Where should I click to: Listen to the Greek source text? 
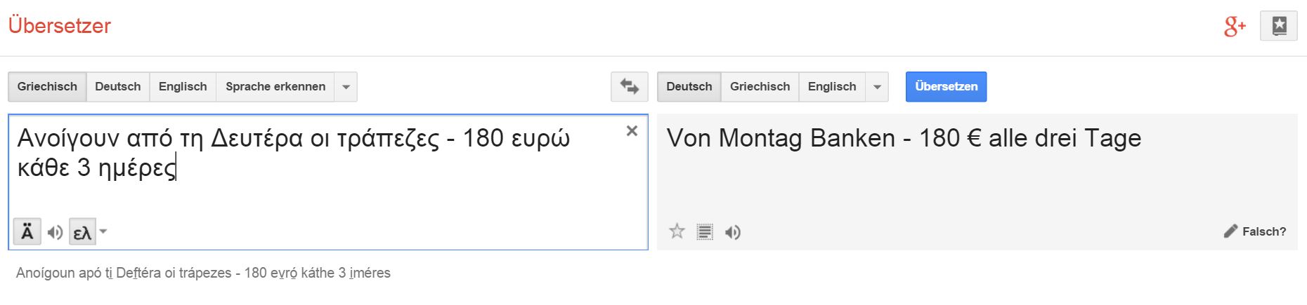(55, 232)
